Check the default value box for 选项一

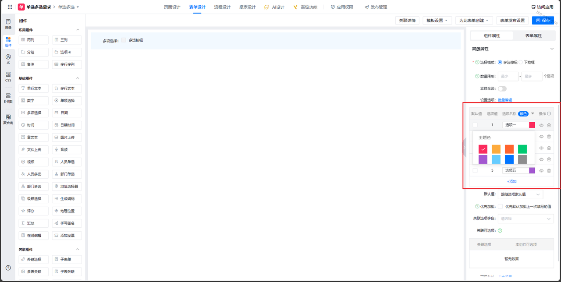click(475, 125)
